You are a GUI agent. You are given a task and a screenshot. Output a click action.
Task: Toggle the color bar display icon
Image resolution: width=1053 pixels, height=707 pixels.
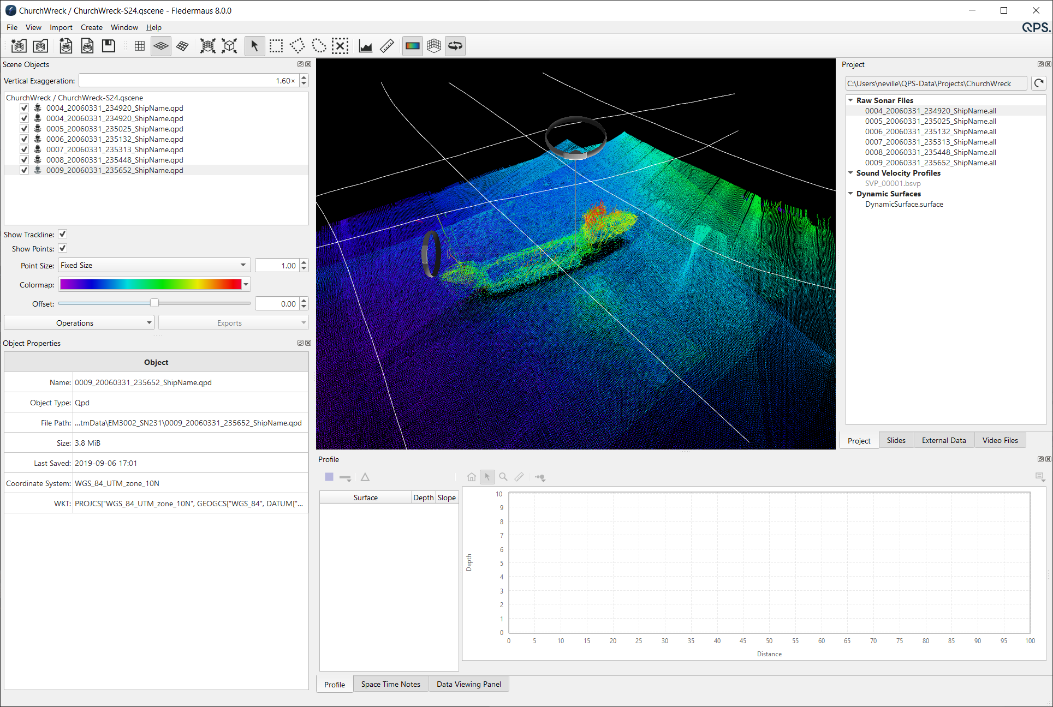tap(412, 46)
